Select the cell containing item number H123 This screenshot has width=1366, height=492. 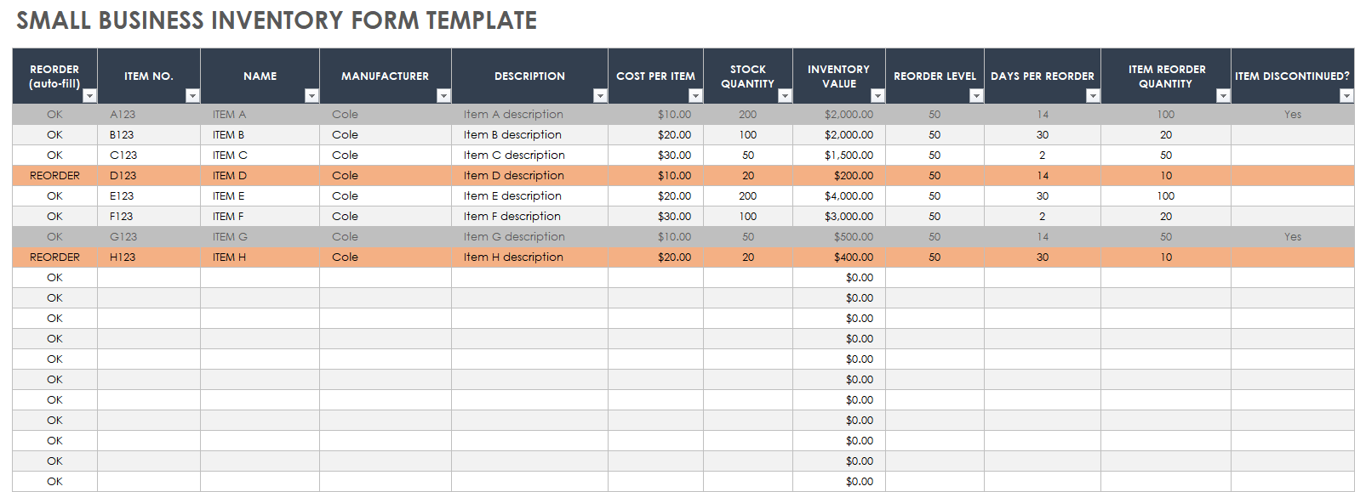pyautogui.click(x=148, y=257)
